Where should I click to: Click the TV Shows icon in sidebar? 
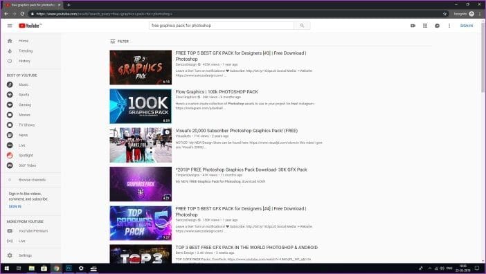coord(10,125)
